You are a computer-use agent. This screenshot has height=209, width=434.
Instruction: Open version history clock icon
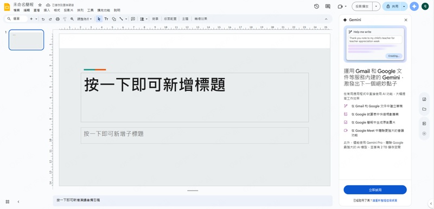tap(317, 6)
